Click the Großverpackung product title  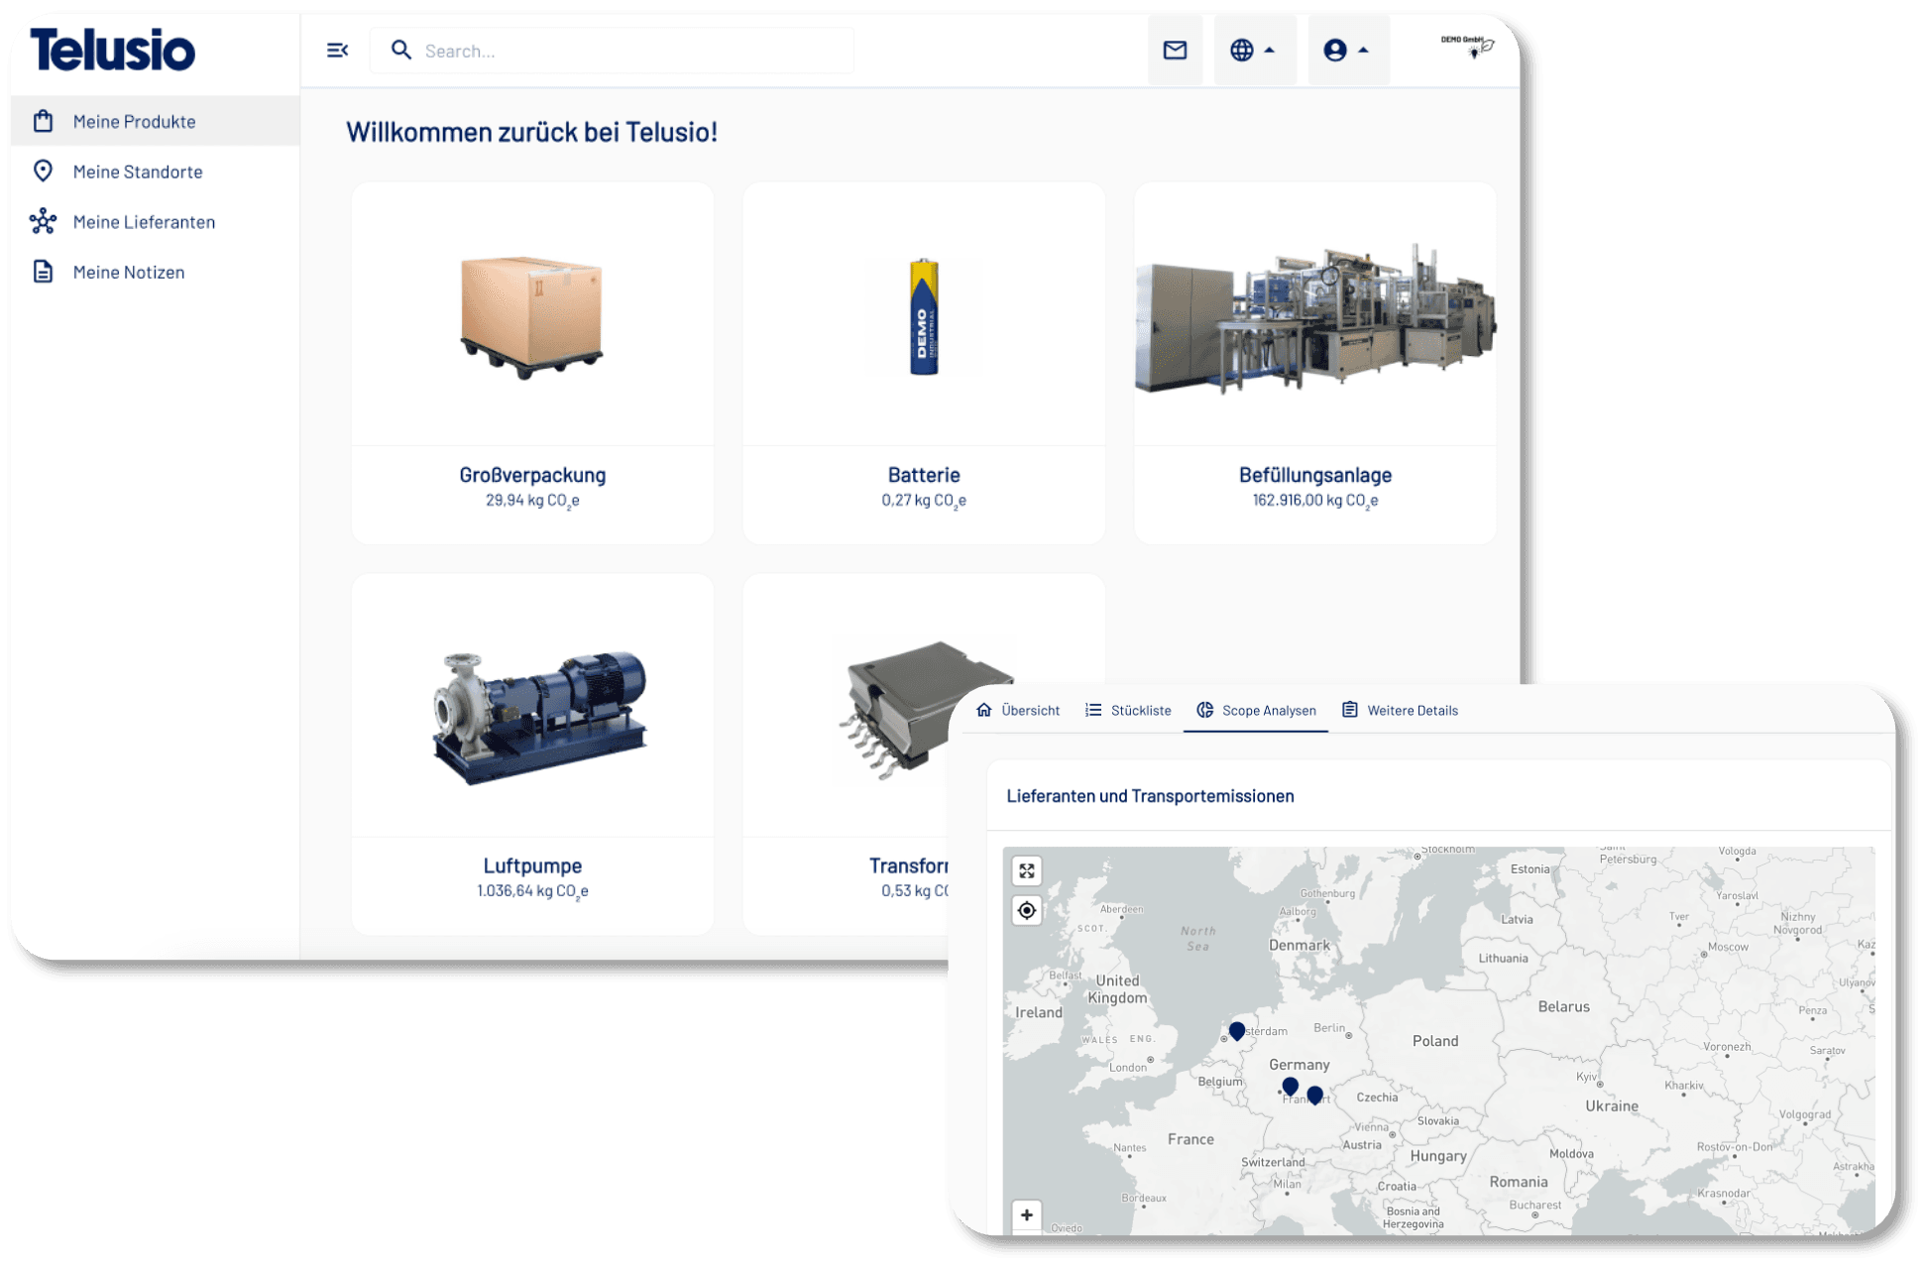click(532, 475)
